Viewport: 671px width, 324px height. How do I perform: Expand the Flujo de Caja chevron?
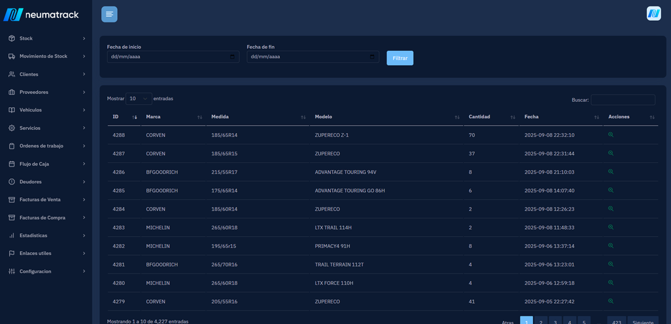(84, 164)
